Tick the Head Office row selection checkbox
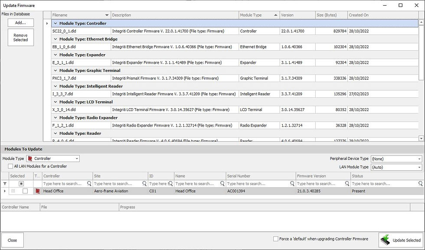The height and width of the screenshot is (250, 425). coord(25,191)
